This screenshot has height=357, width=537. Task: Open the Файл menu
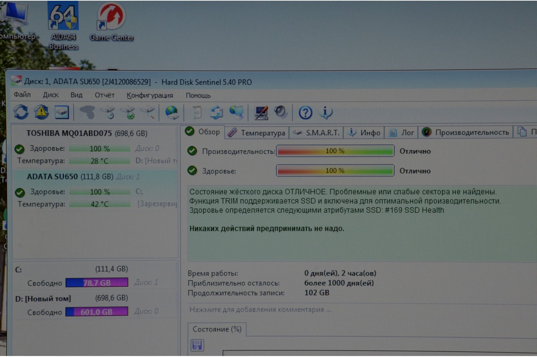point(22,95)
